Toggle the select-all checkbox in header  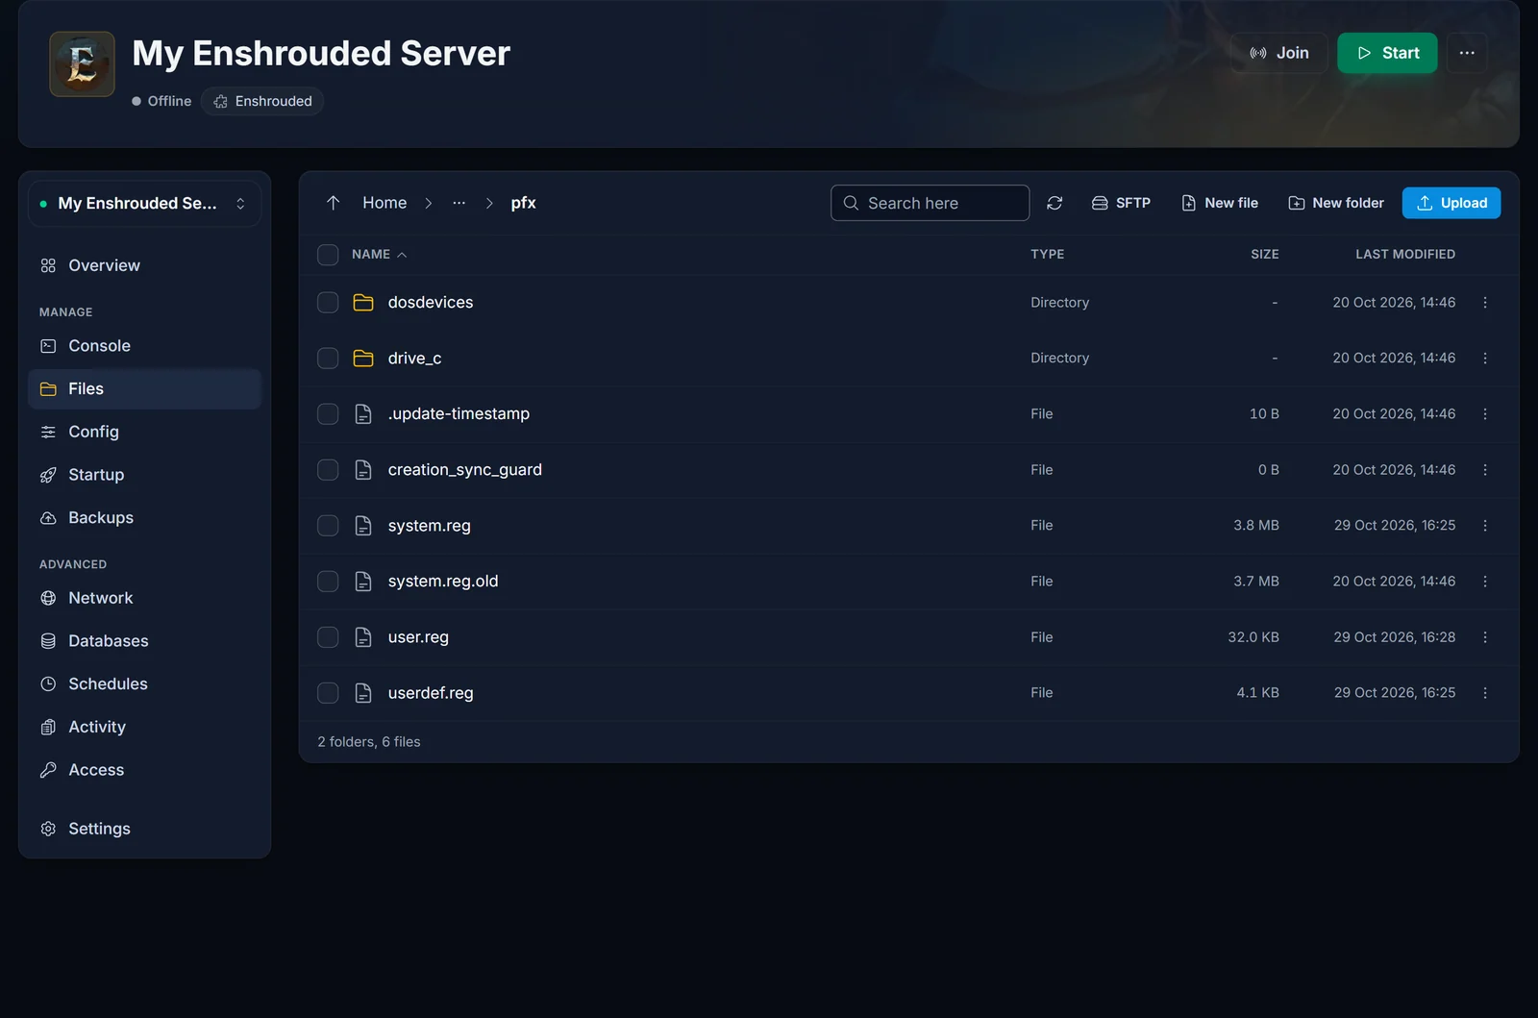(x=328, y=255)
